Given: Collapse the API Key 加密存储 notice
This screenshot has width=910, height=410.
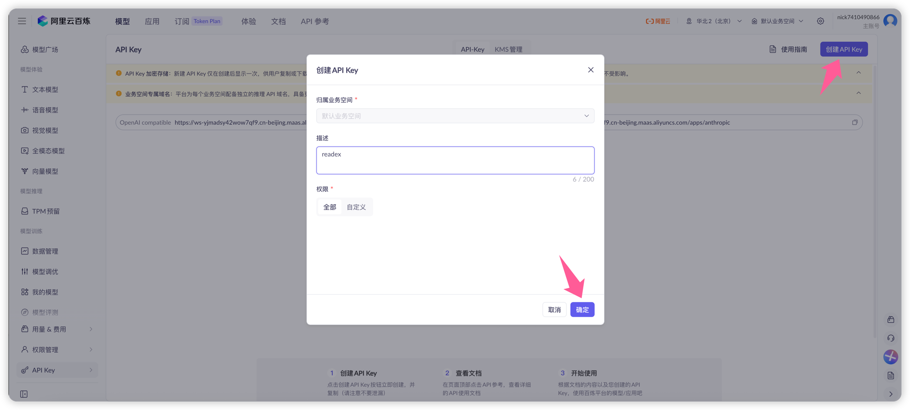Looking at the screenshot, I should pyautogui.click(x=859, y=73).
